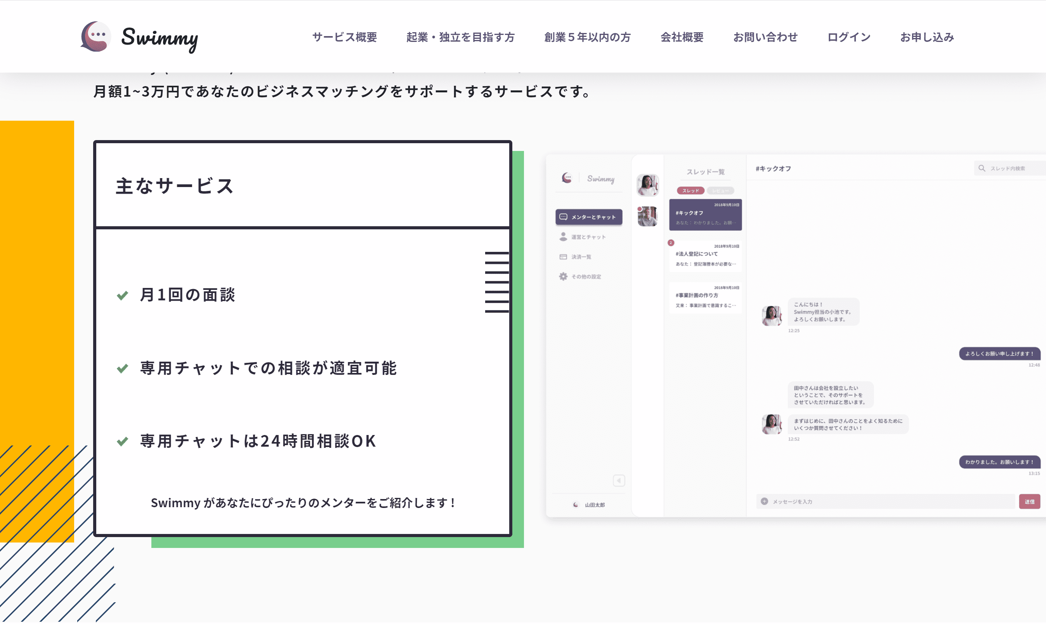Select the first mentor avatar thumbnail
This screenshot has height=624, width=1046.
coord(647,185)
